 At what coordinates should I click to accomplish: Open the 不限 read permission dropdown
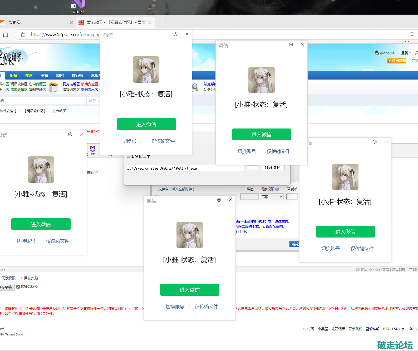(272, 197)
